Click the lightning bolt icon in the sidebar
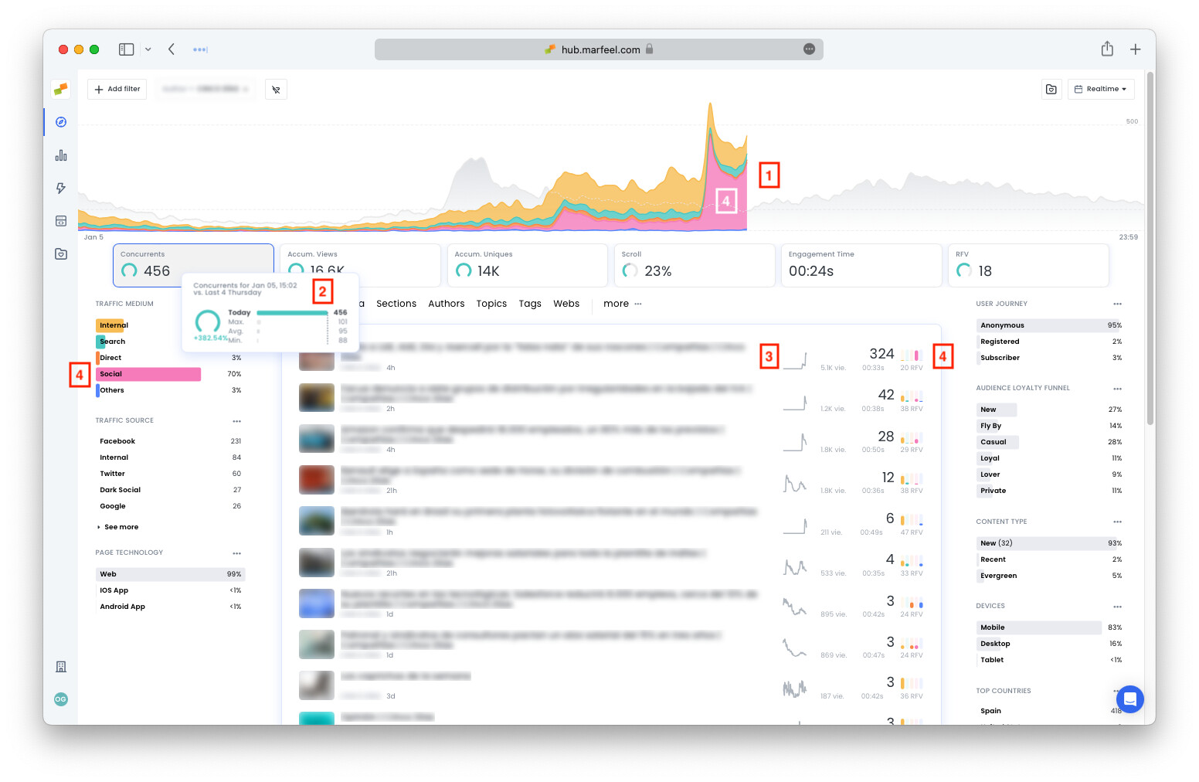The height and width of the screenshot is (782, 1199). 60,188
